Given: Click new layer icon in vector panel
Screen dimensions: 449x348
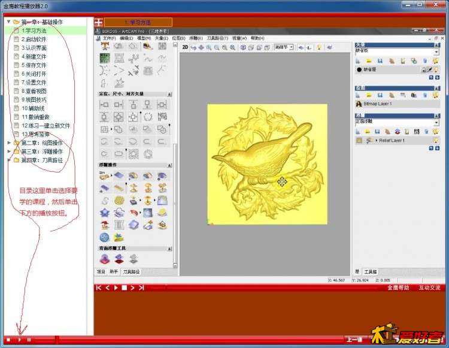Looking at the screenshot, I should 358,60.
